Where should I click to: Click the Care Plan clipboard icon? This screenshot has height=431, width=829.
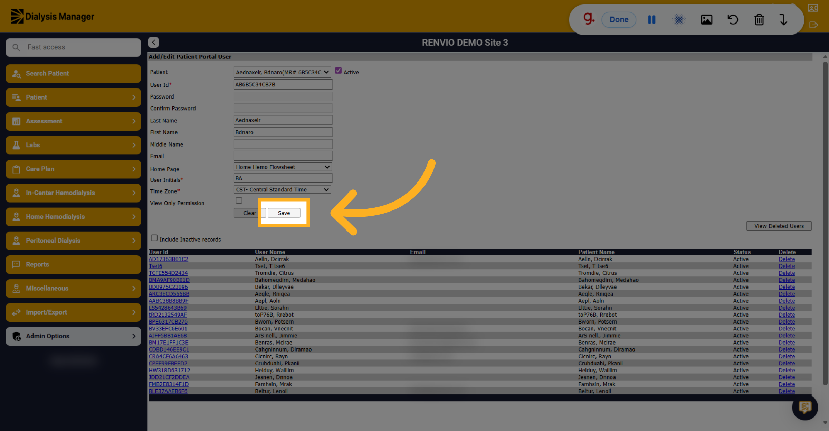(x=16, y=169)
